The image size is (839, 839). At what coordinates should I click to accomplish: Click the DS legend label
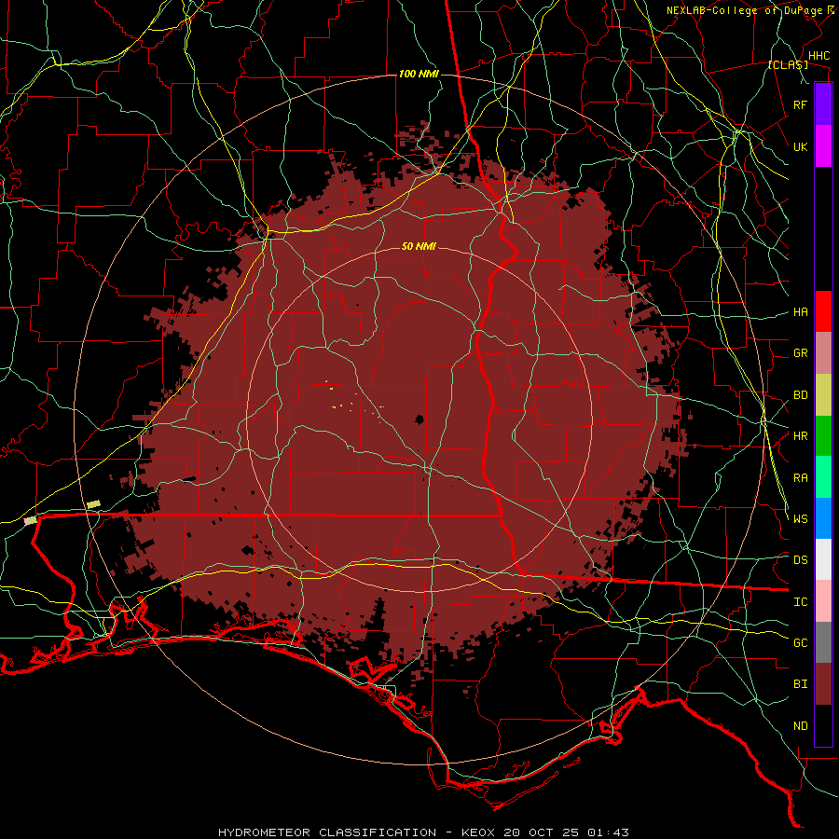[800, 560]
